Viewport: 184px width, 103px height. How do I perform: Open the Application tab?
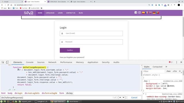(x=93, y=62)
